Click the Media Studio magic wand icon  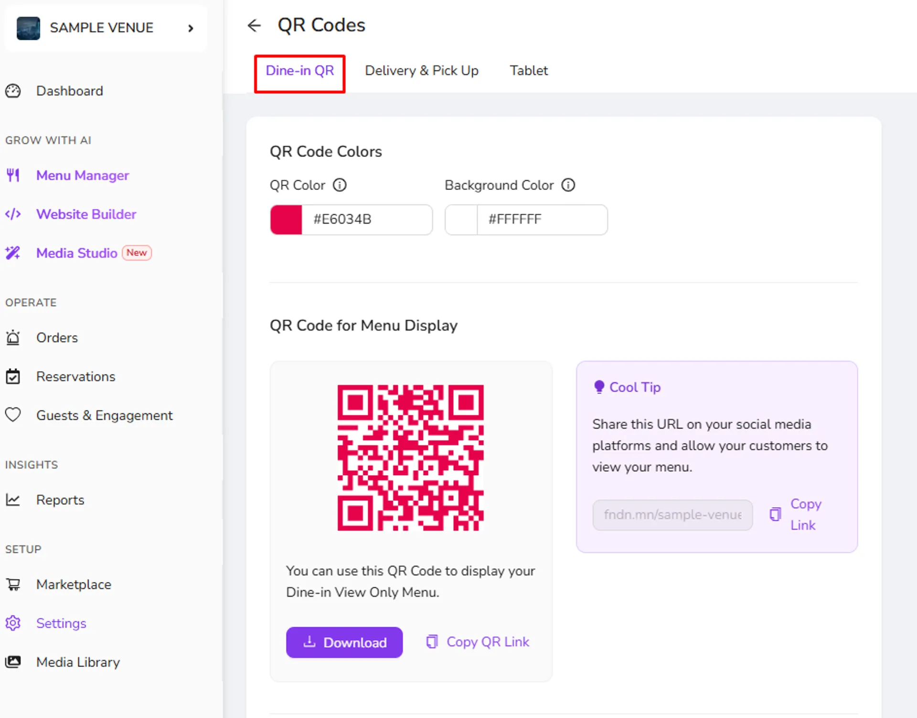tap(13, 253)
